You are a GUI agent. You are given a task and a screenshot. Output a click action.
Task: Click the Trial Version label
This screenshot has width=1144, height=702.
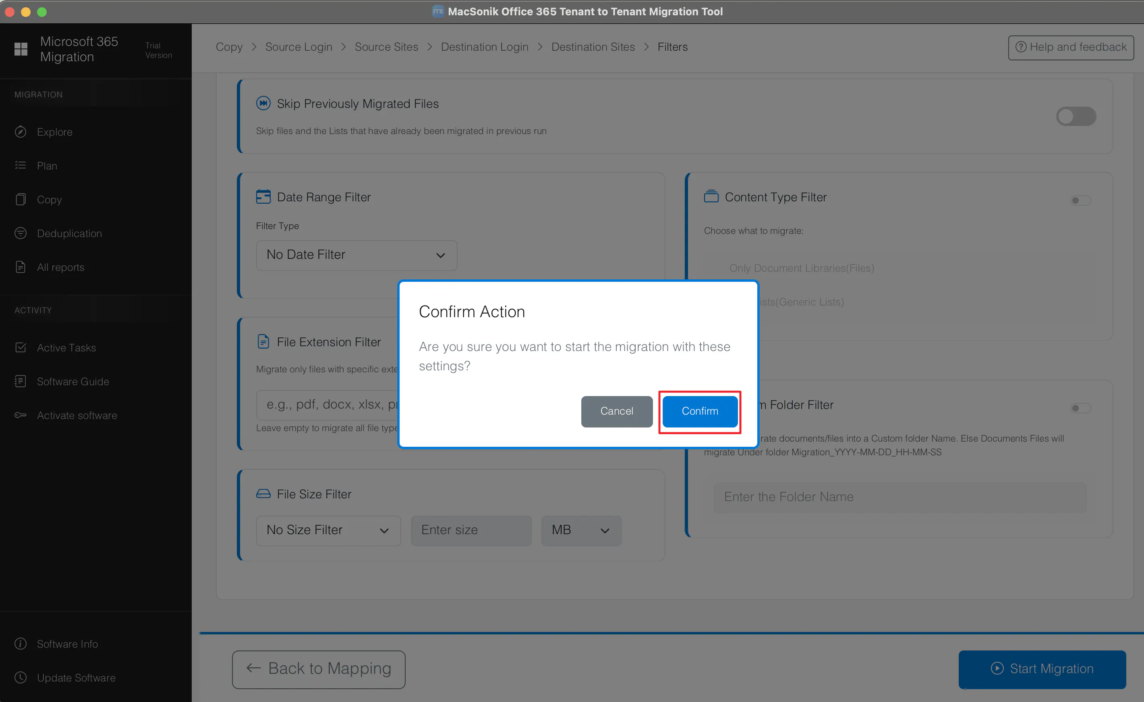pos(158,50)
